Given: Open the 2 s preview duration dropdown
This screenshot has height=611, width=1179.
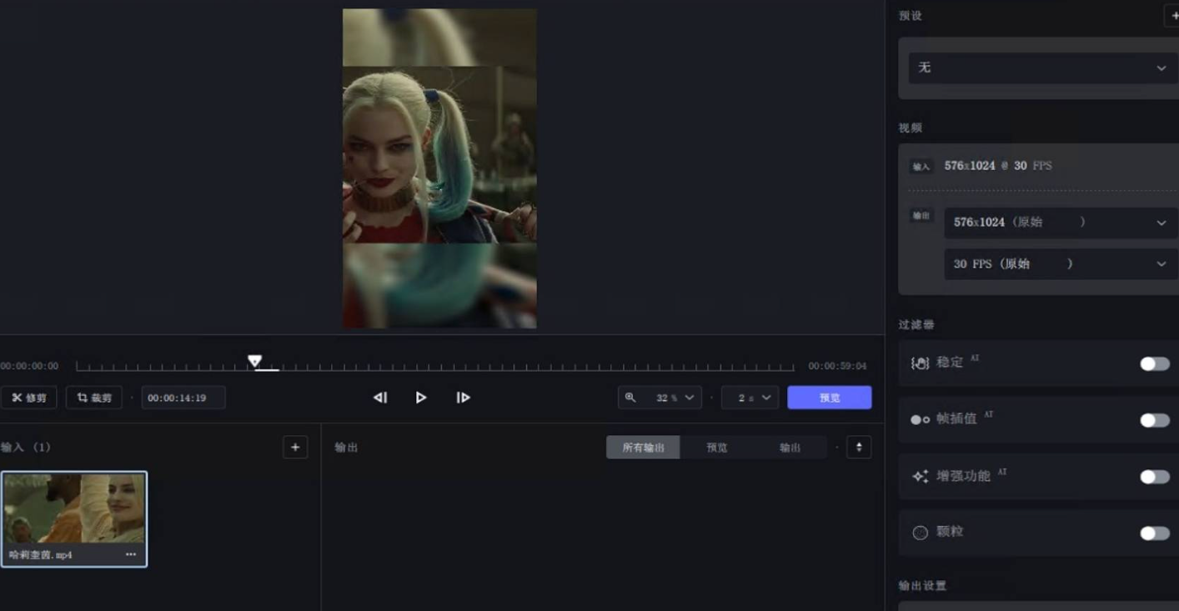Looking at the screenshot, I should click(750, 398).
